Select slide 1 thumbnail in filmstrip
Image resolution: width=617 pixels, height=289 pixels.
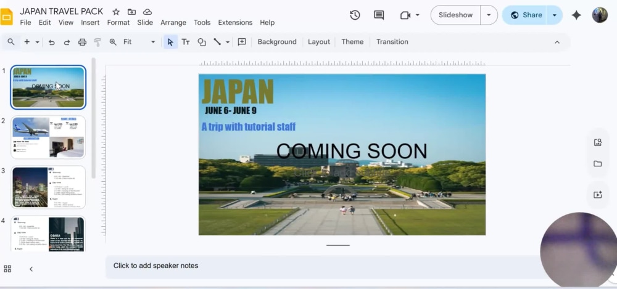[x=48, y=87]
